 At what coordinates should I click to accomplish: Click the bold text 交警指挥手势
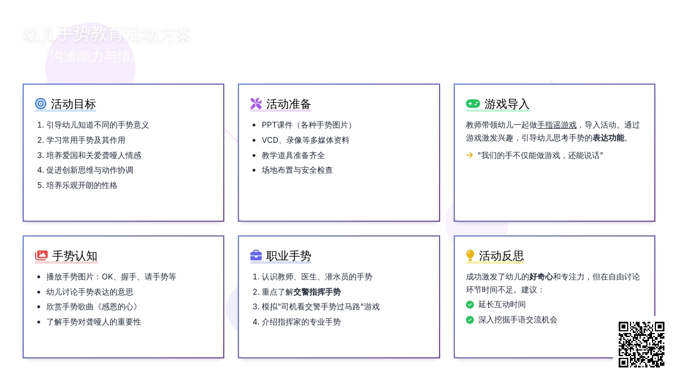317,292
